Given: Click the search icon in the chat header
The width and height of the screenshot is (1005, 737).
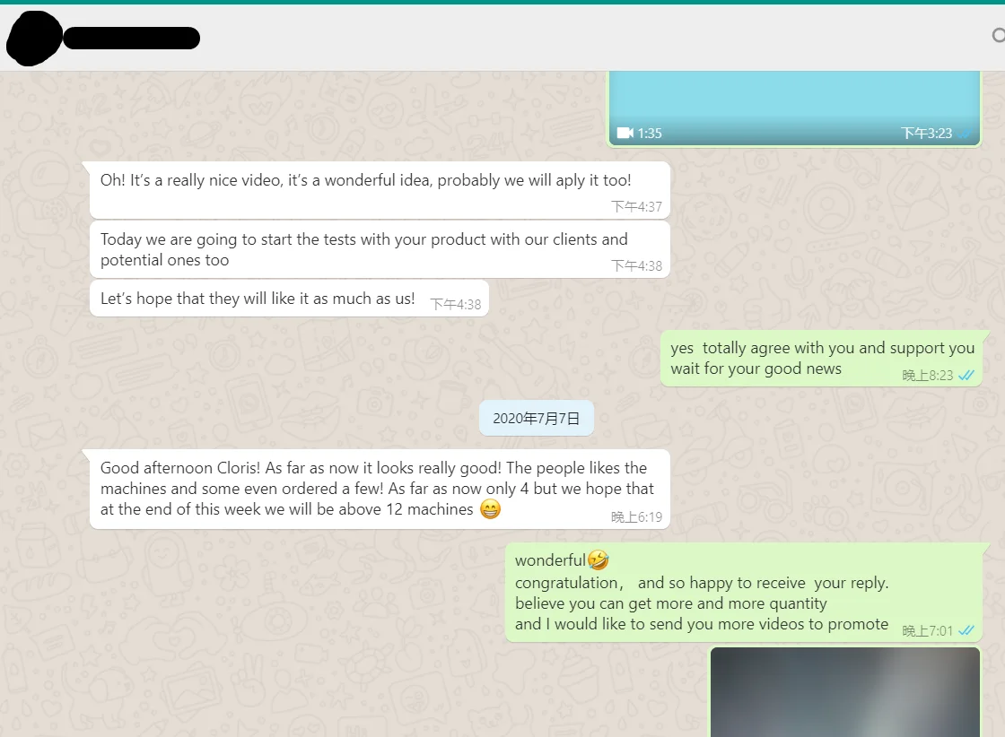Looking at the screenshot, I should [x=998, y=35].
